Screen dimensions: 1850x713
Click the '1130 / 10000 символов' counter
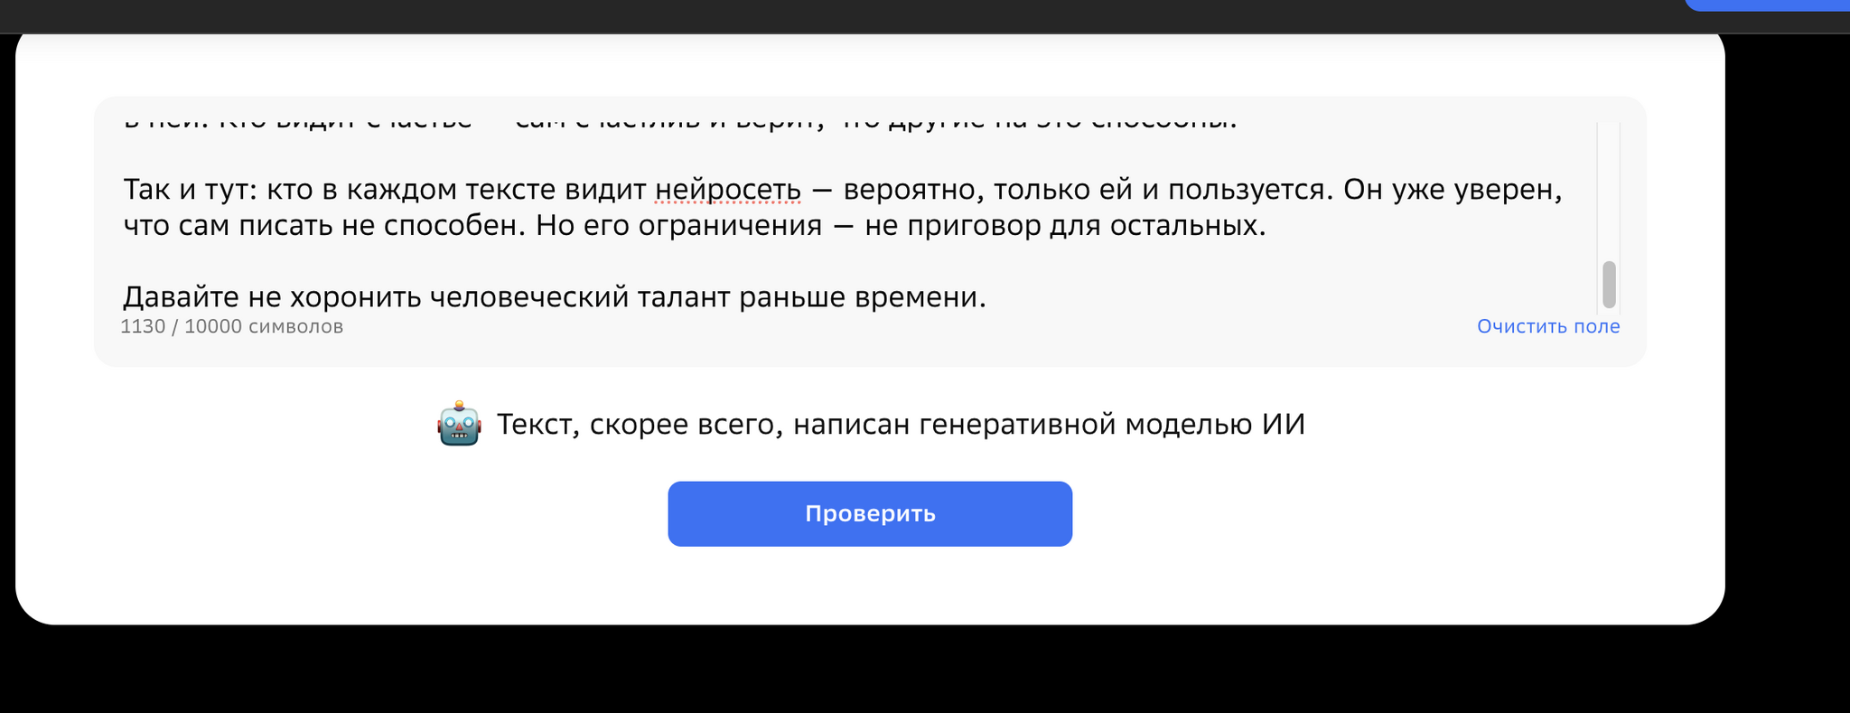(x=232, y=326)
